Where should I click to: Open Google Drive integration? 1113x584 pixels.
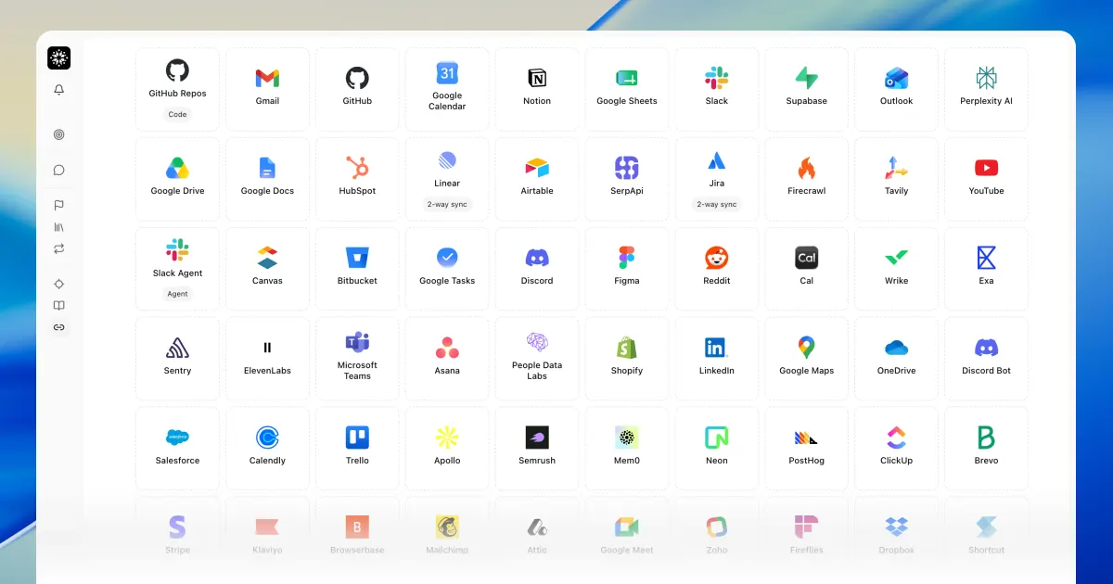click(x=177, y=179)
